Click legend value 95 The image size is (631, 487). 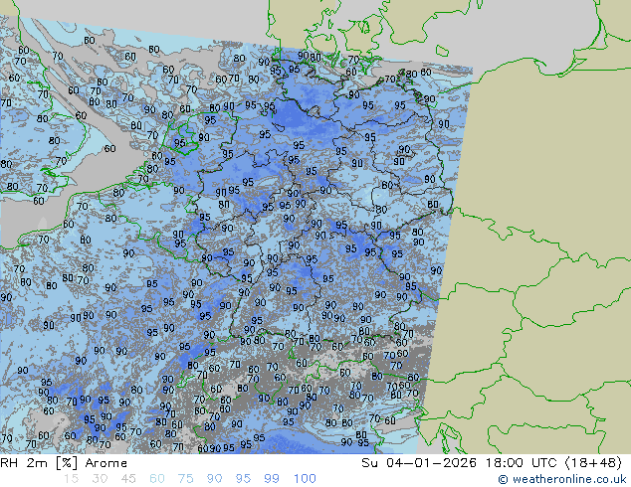(x=243, y=479)
